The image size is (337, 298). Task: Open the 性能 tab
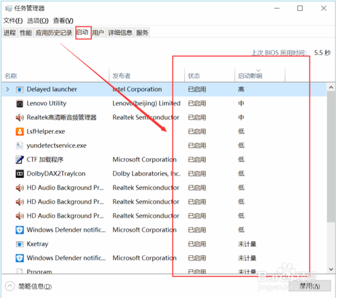[x=25, y=33]
